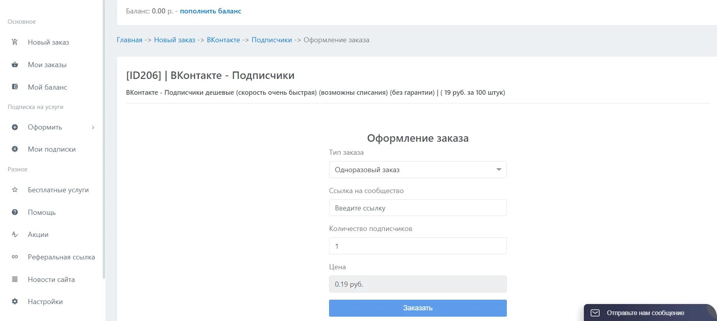717x321 pixels.
Task: Open Мои подписки menu item
Action: click(52, 149)
